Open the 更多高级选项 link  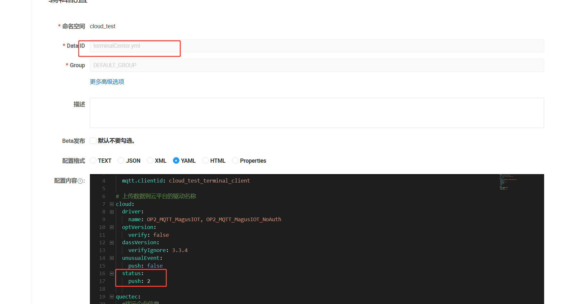107,82
